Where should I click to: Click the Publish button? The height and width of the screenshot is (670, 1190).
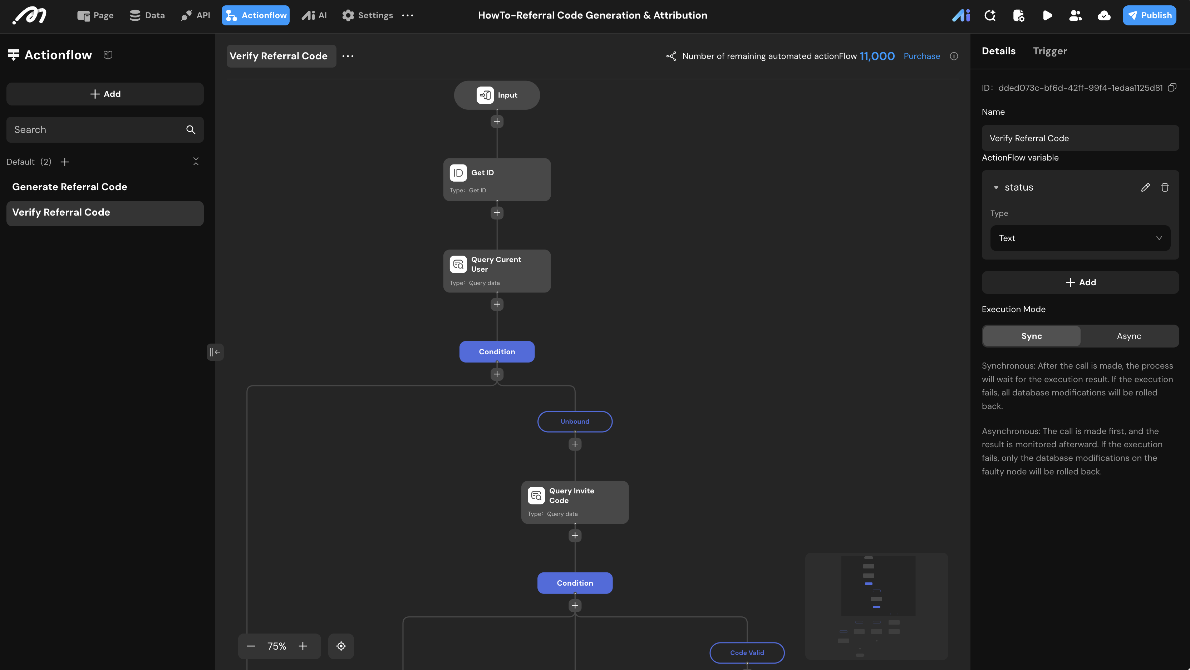[1149, 16]
